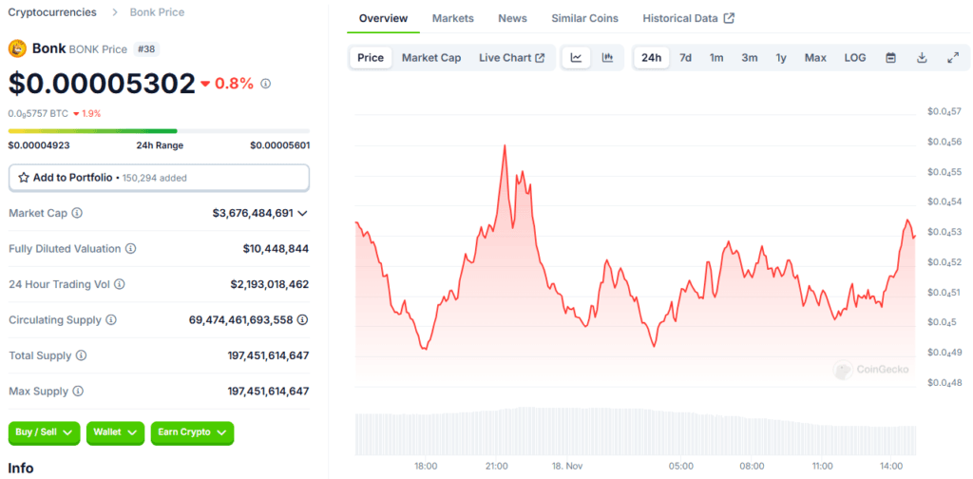Viewport: 973px width, 479px height.
Task: Switch to the Overview tab
Action: pyautogui.click(x=384, y=18)
